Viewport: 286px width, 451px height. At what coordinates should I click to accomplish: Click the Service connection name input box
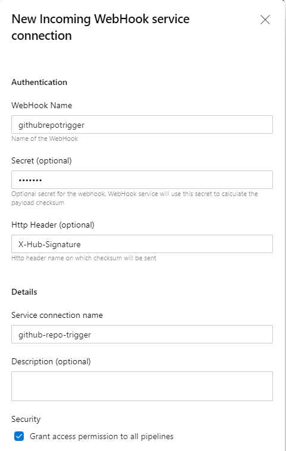[142, 334]
